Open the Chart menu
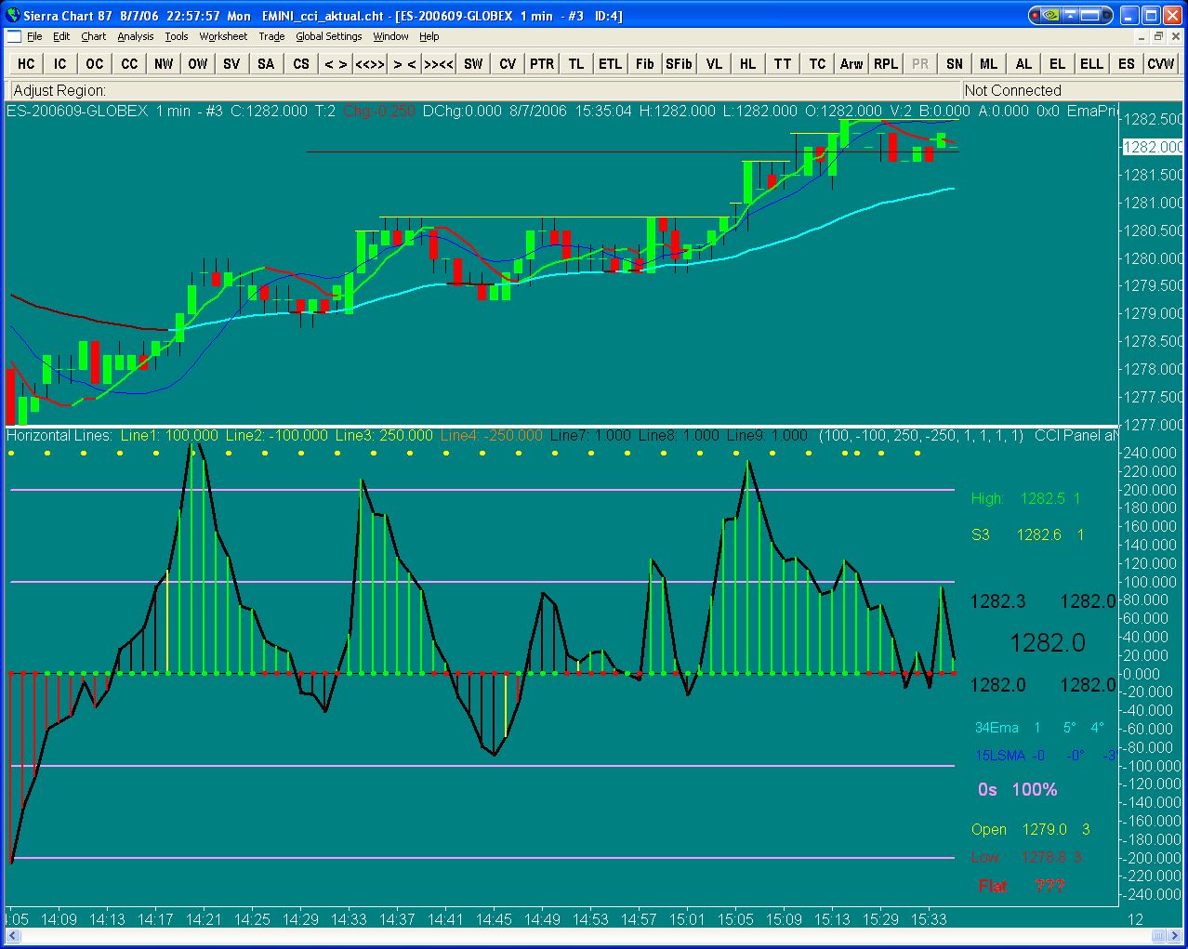Viewport: 1188px width, 949px height. (93, 36)
